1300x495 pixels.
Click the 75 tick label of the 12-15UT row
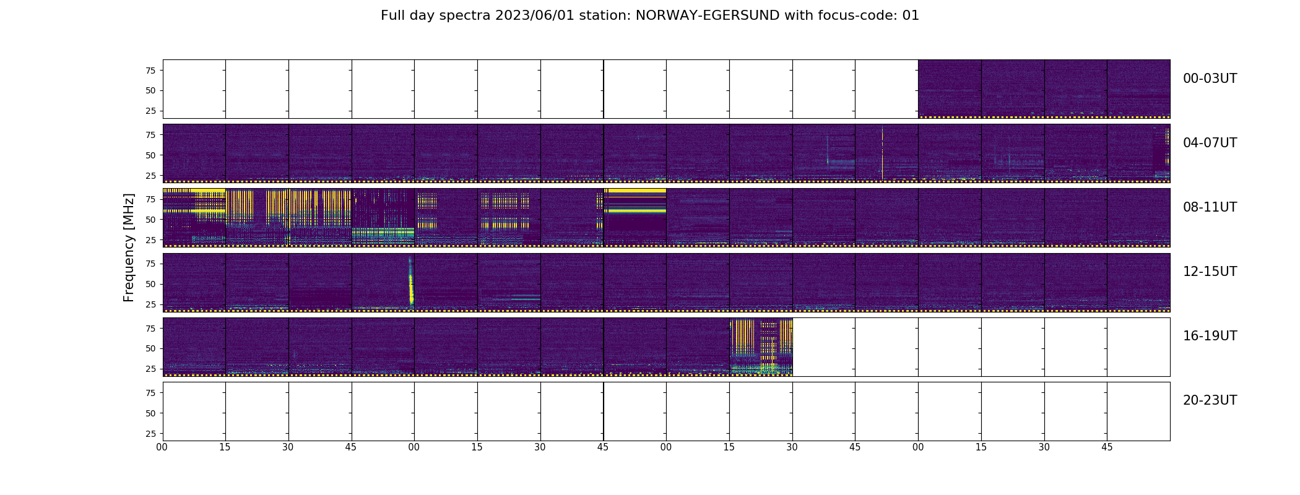click(150, 264)
